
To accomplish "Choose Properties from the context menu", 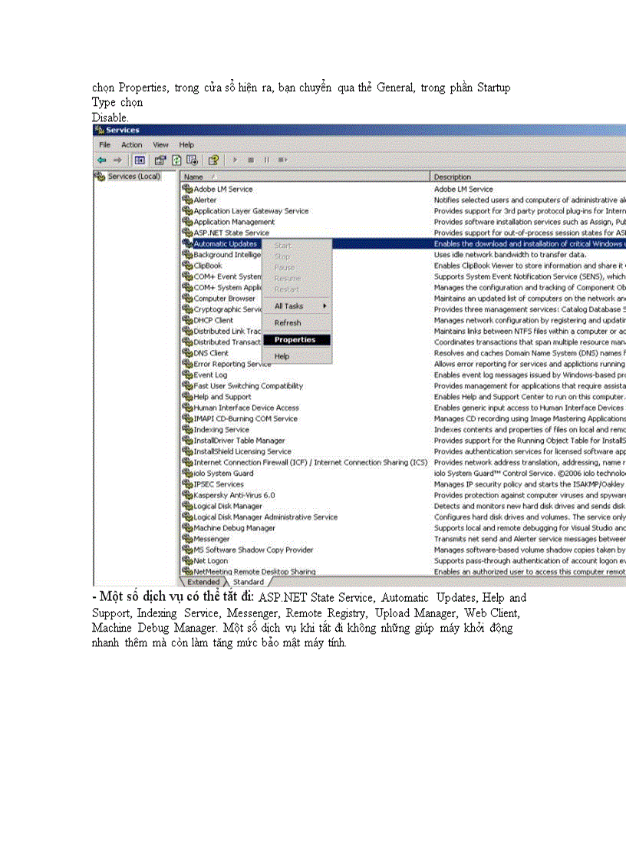I will click(x=295, y=340).
